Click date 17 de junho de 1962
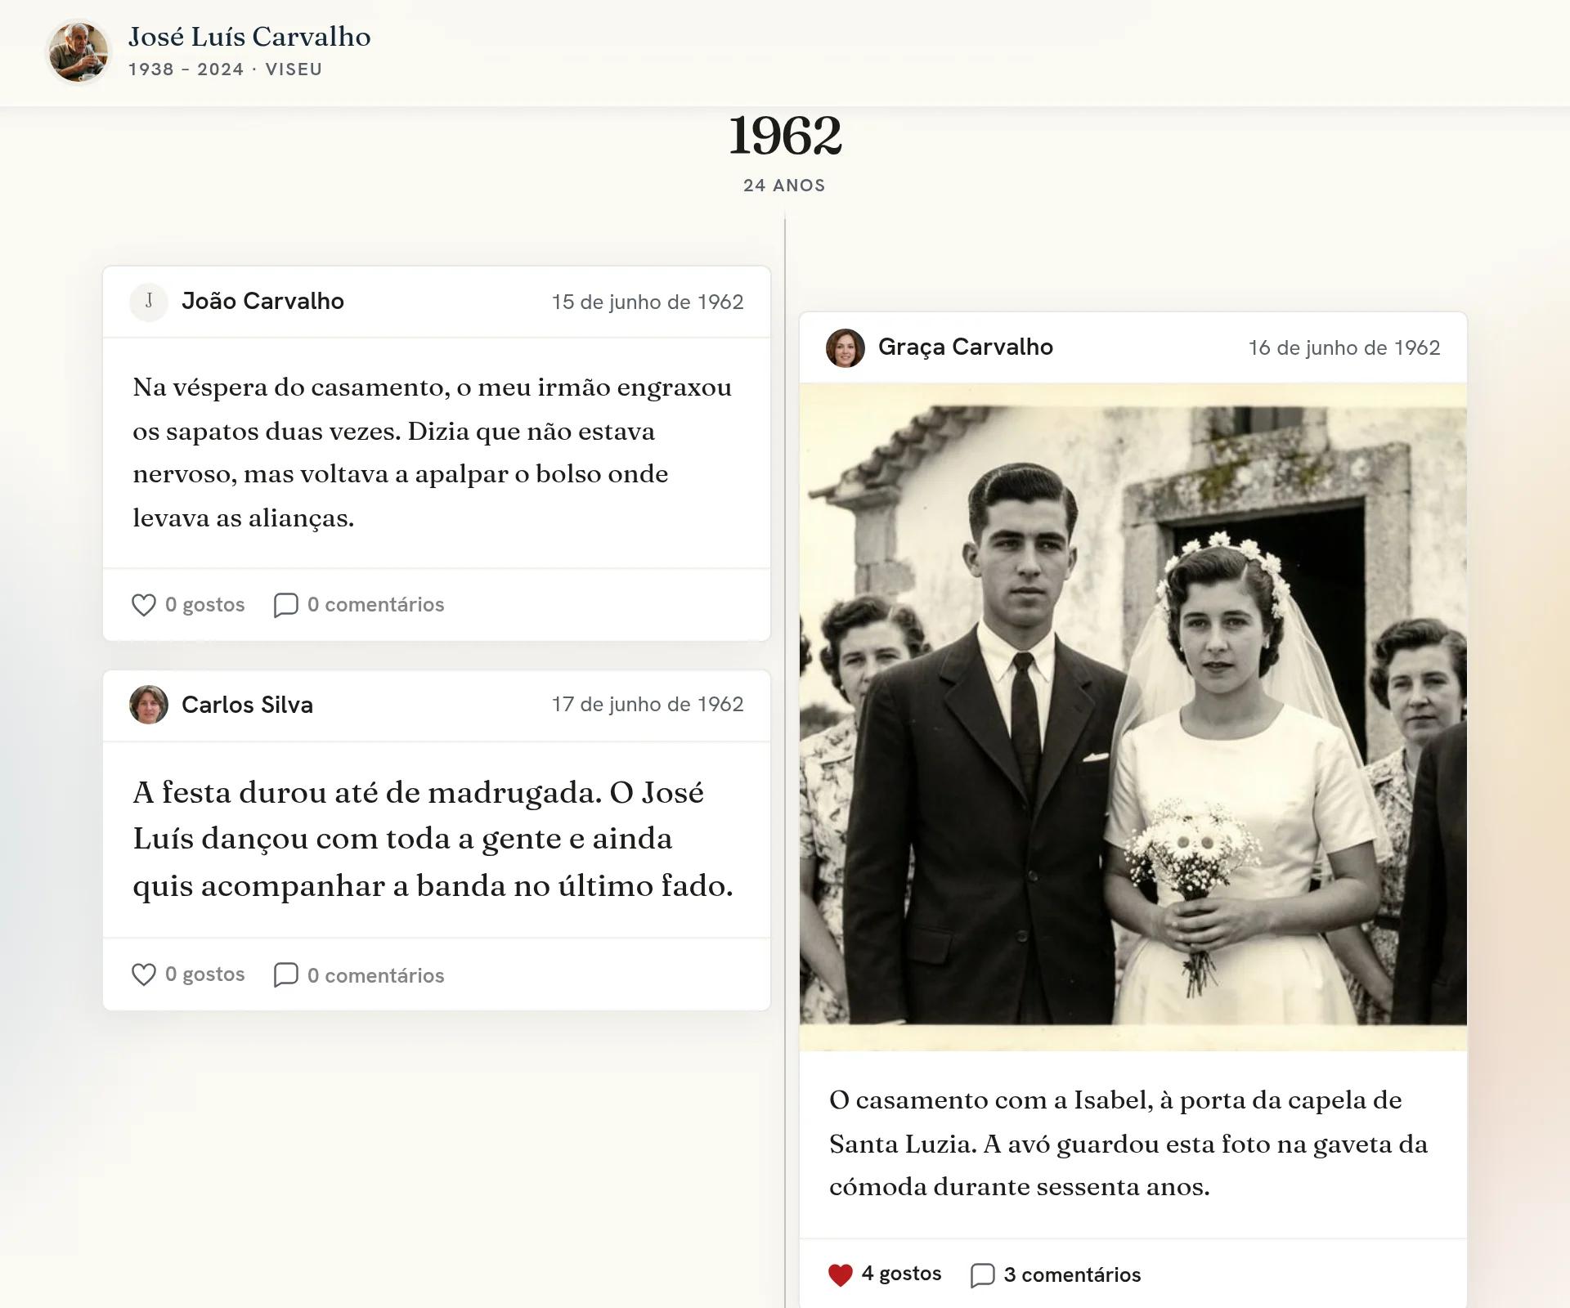Viewport: 1570px width, 1308px height. click(x=648, y=704)
